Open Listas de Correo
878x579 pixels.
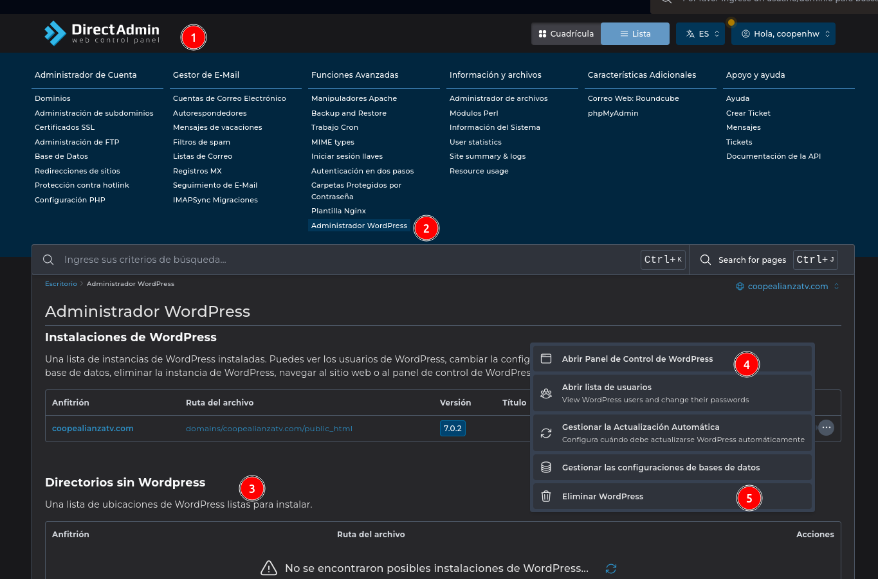click(x=203, y=156)
